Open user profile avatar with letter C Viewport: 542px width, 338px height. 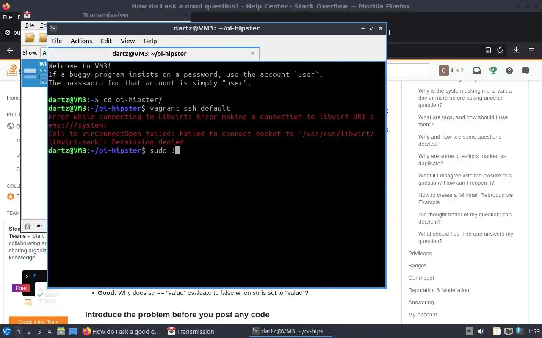444,71
